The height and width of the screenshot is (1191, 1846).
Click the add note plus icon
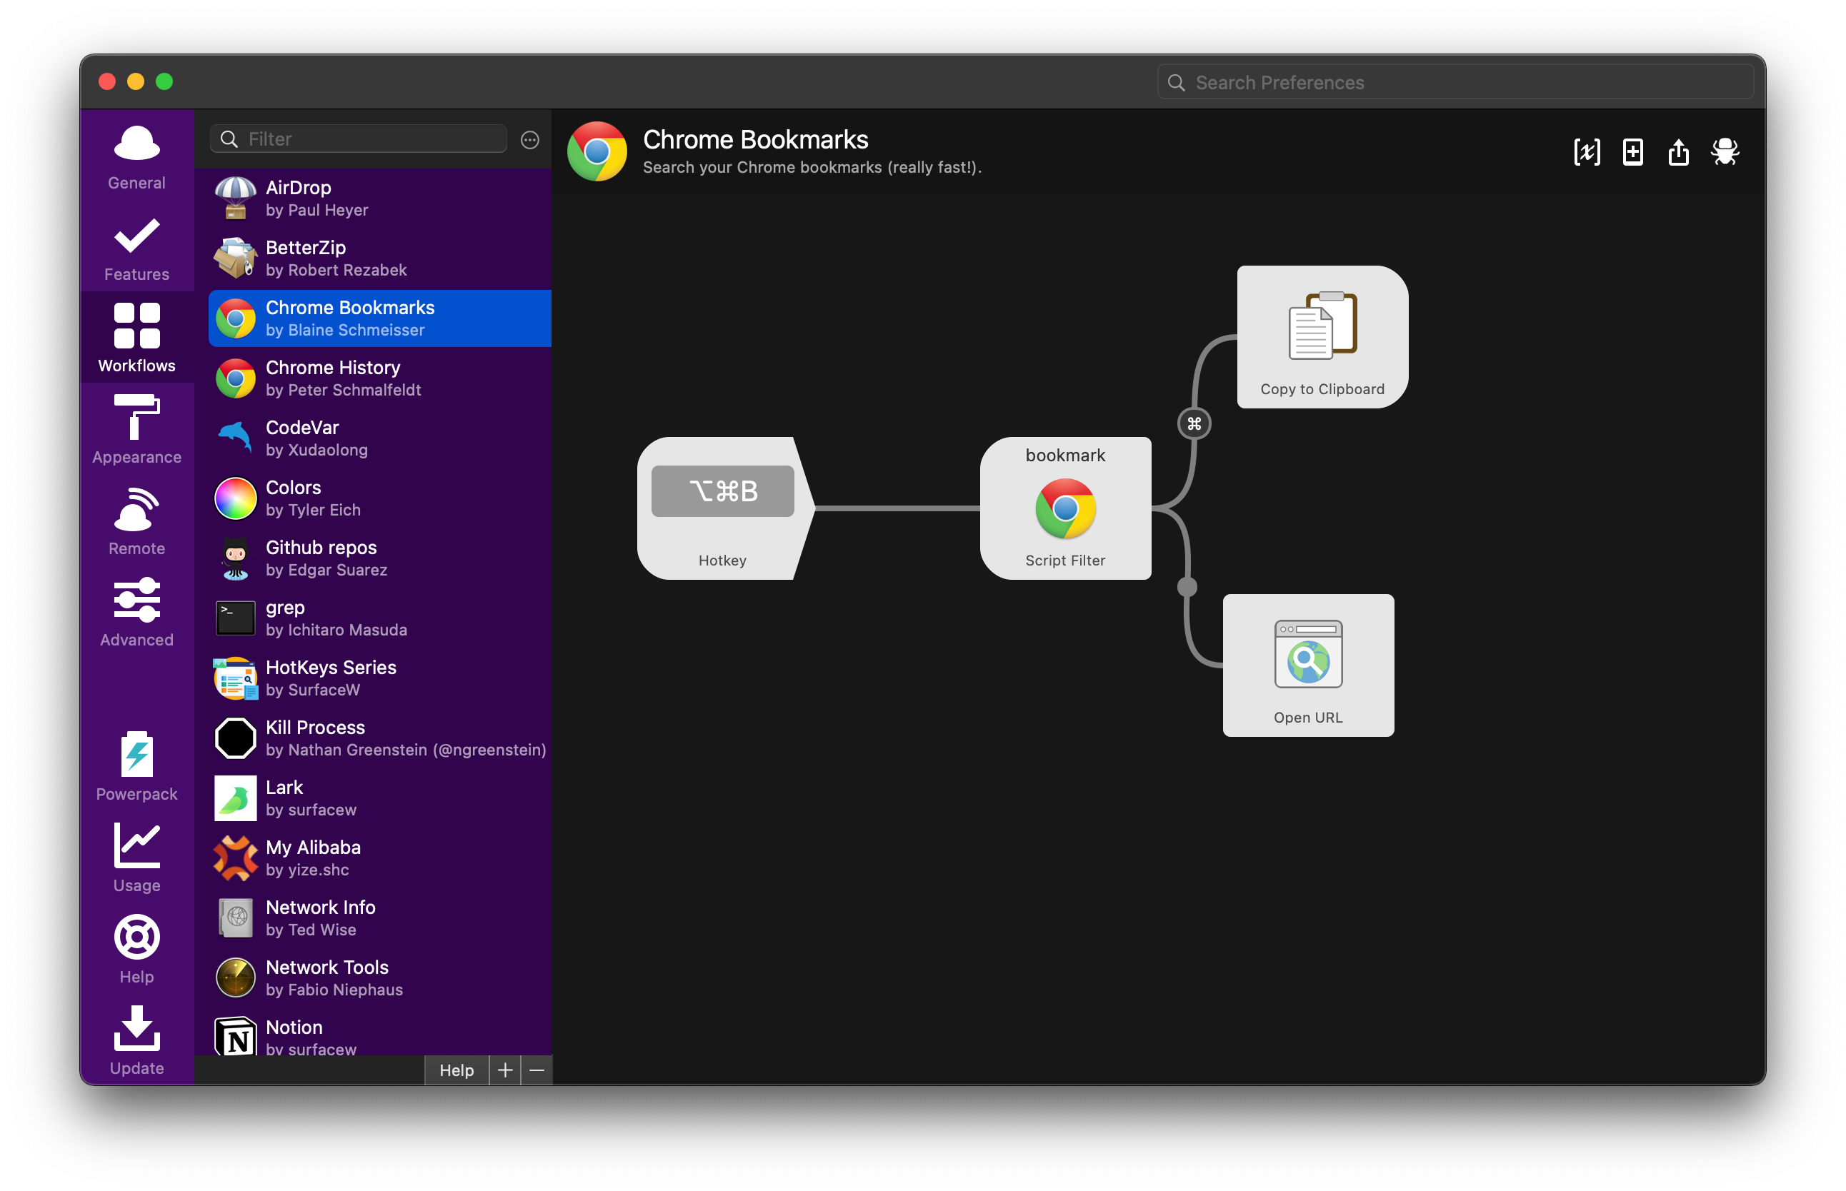[x=1632, y=151]
